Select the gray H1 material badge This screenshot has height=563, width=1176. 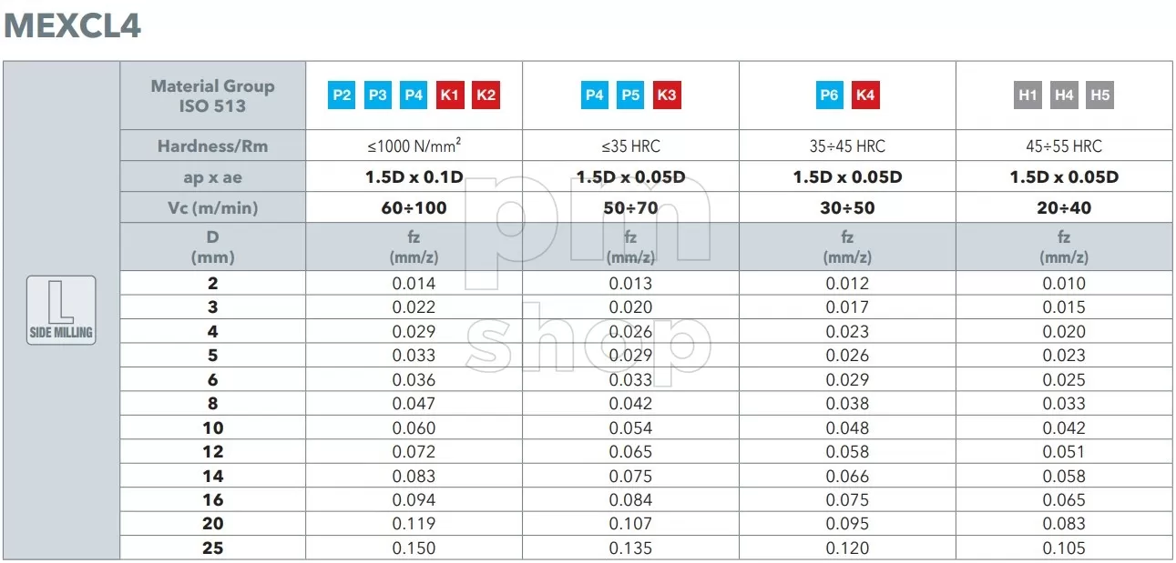point(1028,95)
